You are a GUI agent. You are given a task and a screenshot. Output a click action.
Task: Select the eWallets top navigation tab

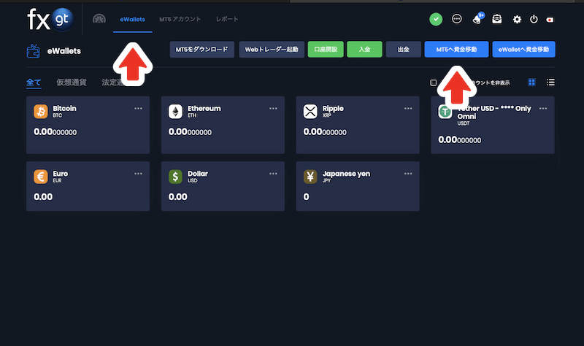tap(133, 20)
